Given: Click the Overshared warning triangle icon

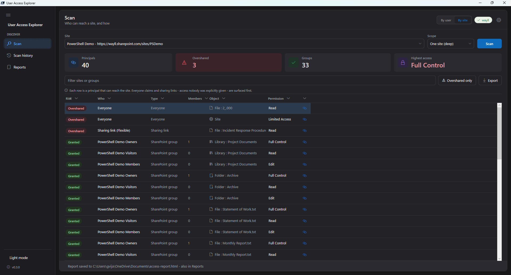Looking at the screenshot, I should click(184, 63).
